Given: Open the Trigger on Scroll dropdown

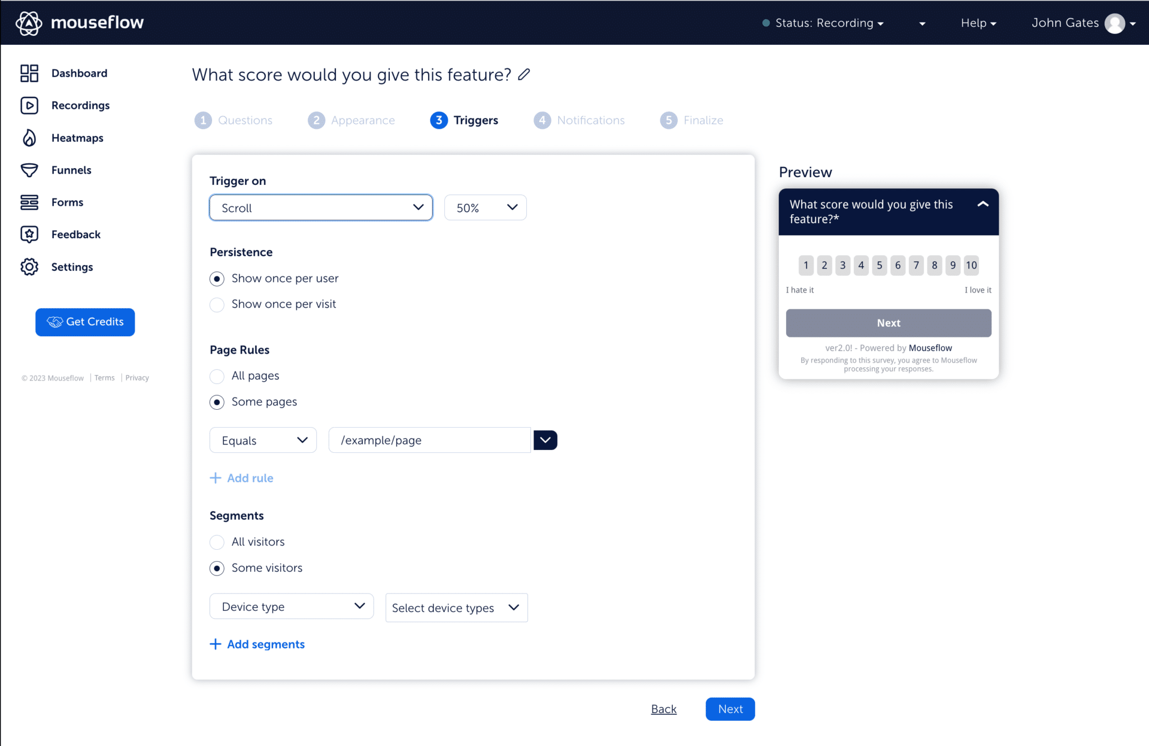Looking at the screenshot, I should click(320, 207).
